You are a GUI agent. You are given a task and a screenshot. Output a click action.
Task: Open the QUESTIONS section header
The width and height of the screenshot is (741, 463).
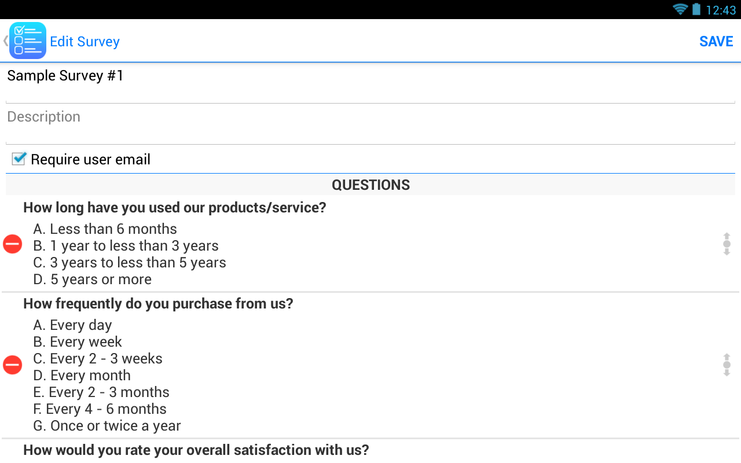coord(370,185)
